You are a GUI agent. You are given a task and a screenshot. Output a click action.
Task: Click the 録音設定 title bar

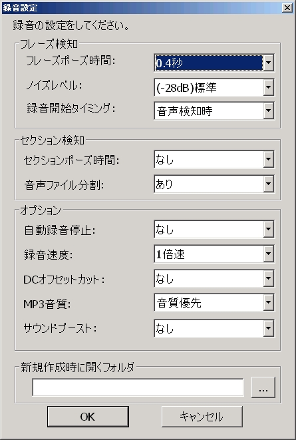(x=142, y=8)
